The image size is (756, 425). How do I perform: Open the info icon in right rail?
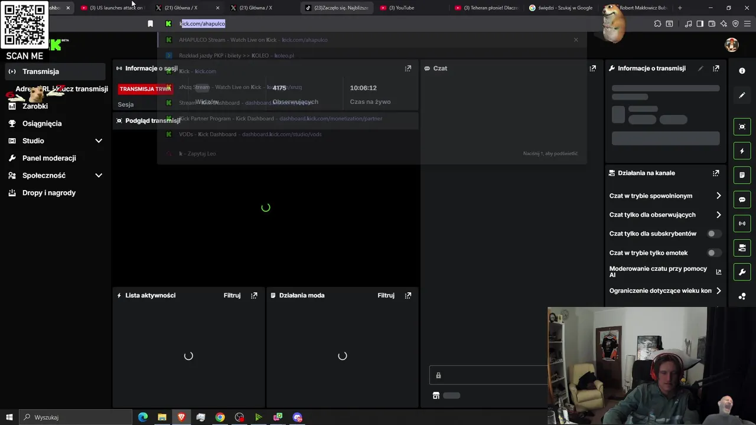742,71
